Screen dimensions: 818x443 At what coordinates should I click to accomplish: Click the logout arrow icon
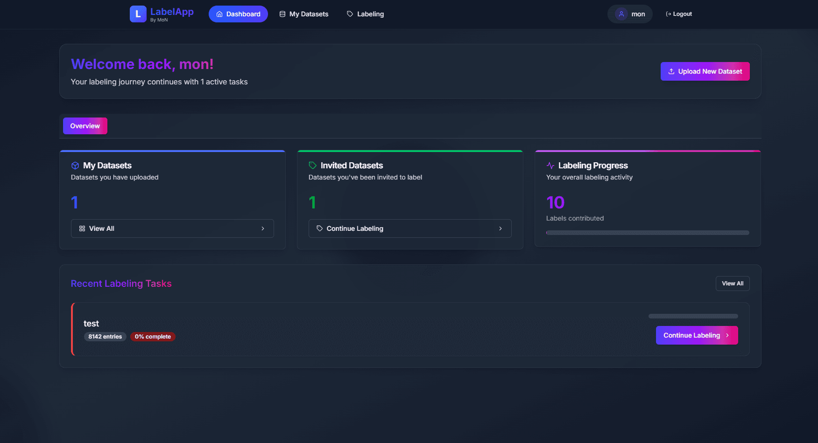pyautogui.click(x=668, y=14)
